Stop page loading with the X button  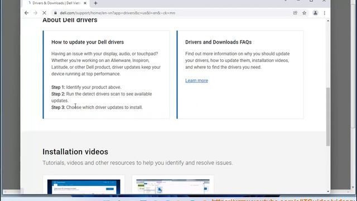click(44, 13)
